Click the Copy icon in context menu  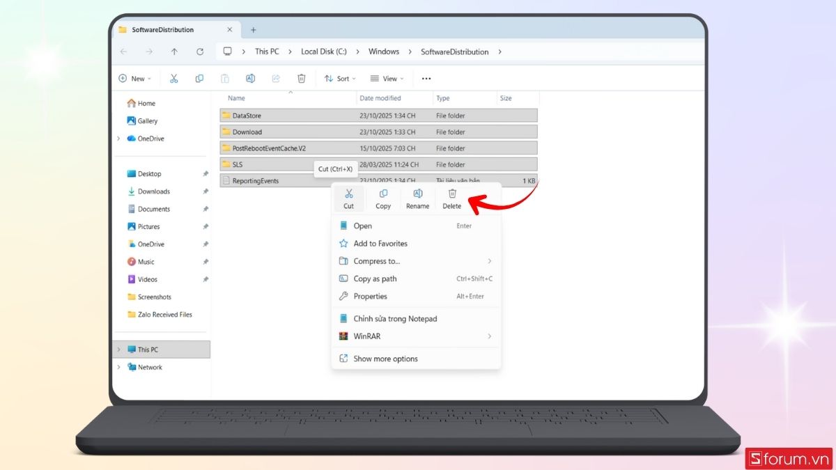coord(383,194)
